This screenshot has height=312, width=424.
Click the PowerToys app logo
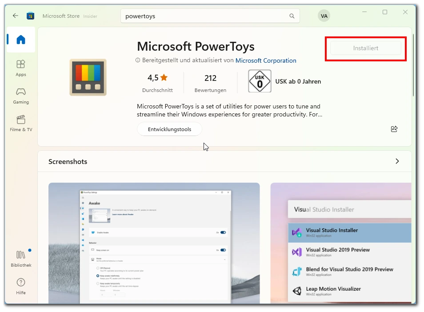(88, 77)
